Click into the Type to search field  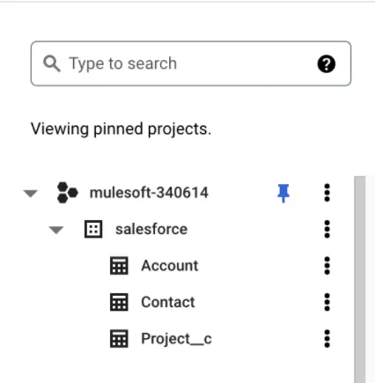coord(191,63)
